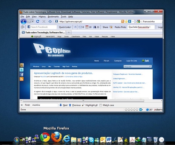Open Internet Explorer from the dock
This screenshot has width=175, height=145.
pyautogui.click(x=66, y=138)
